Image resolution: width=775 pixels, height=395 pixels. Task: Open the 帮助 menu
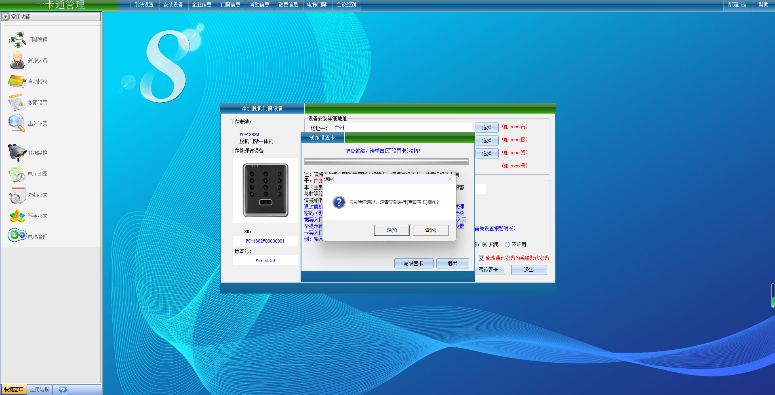pos(763,5)
